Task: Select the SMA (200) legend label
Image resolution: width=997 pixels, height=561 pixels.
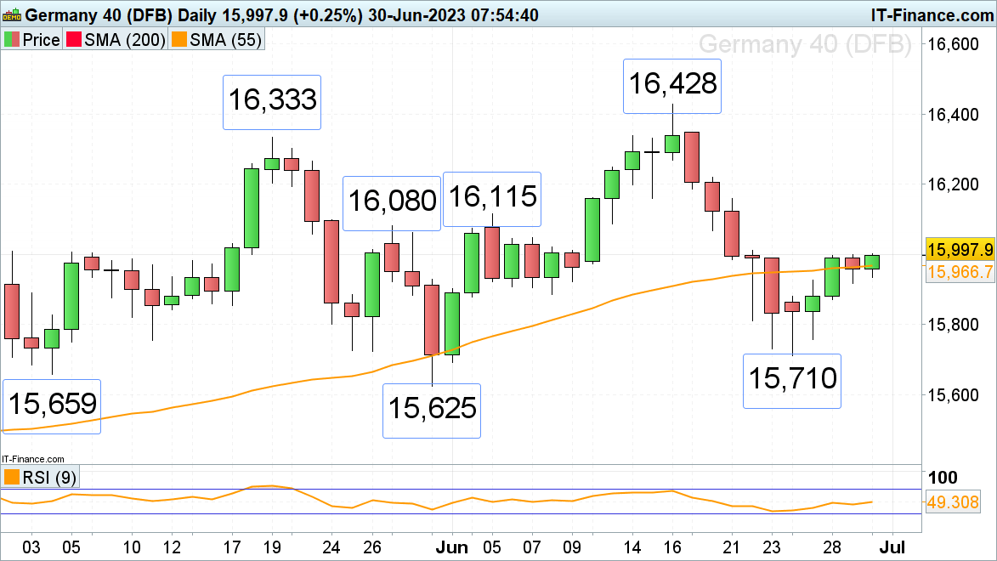Action: pyautogui.click(x=125, y=39)
